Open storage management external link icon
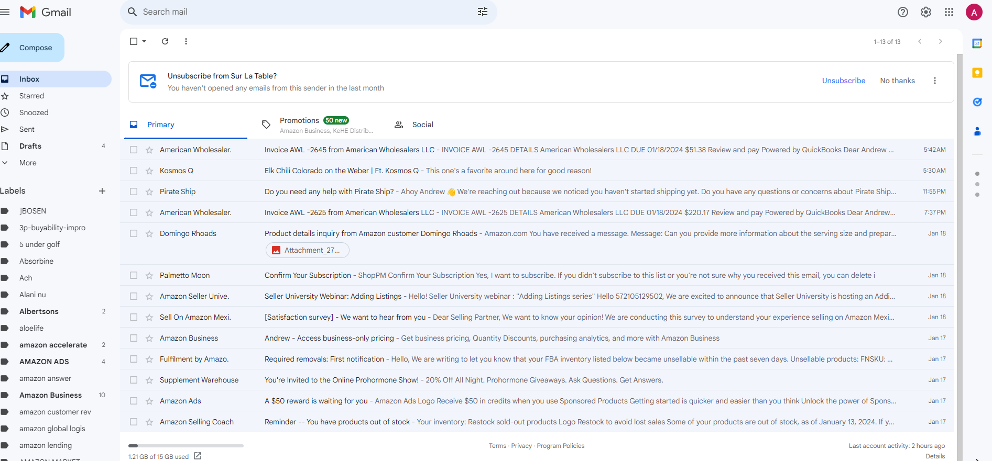Image resolution: width=992 pixels, height=461 pixels. [198, 456]
